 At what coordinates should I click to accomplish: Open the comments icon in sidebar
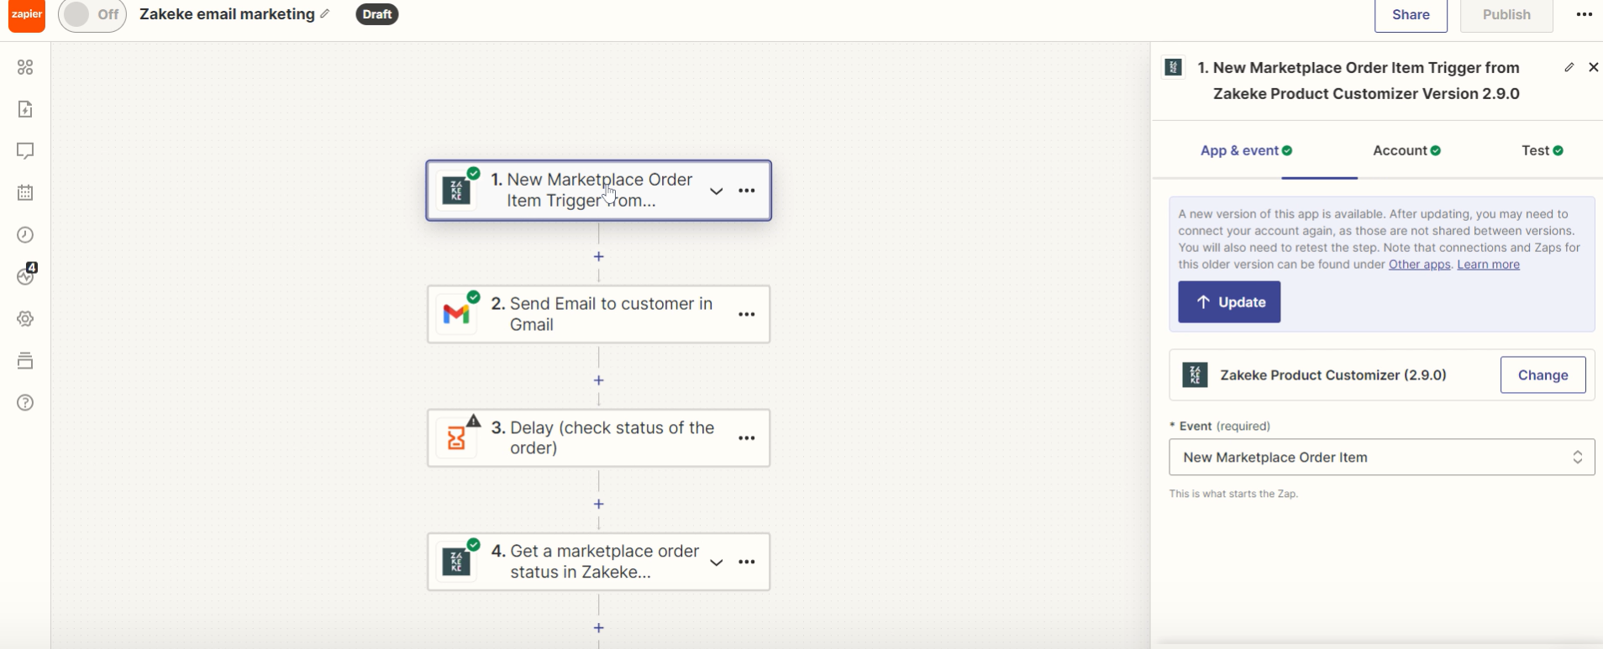25,151
